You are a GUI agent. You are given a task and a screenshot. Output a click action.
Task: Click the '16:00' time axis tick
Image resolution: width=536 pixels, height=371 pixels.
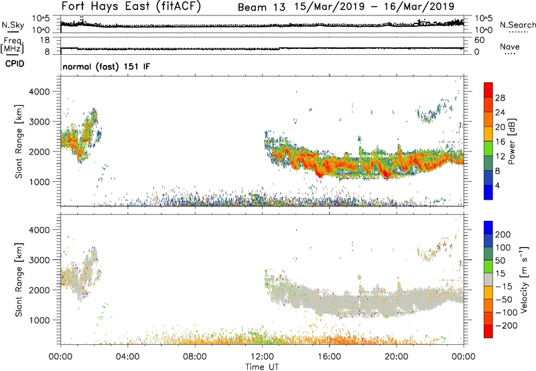pos(329,357)
